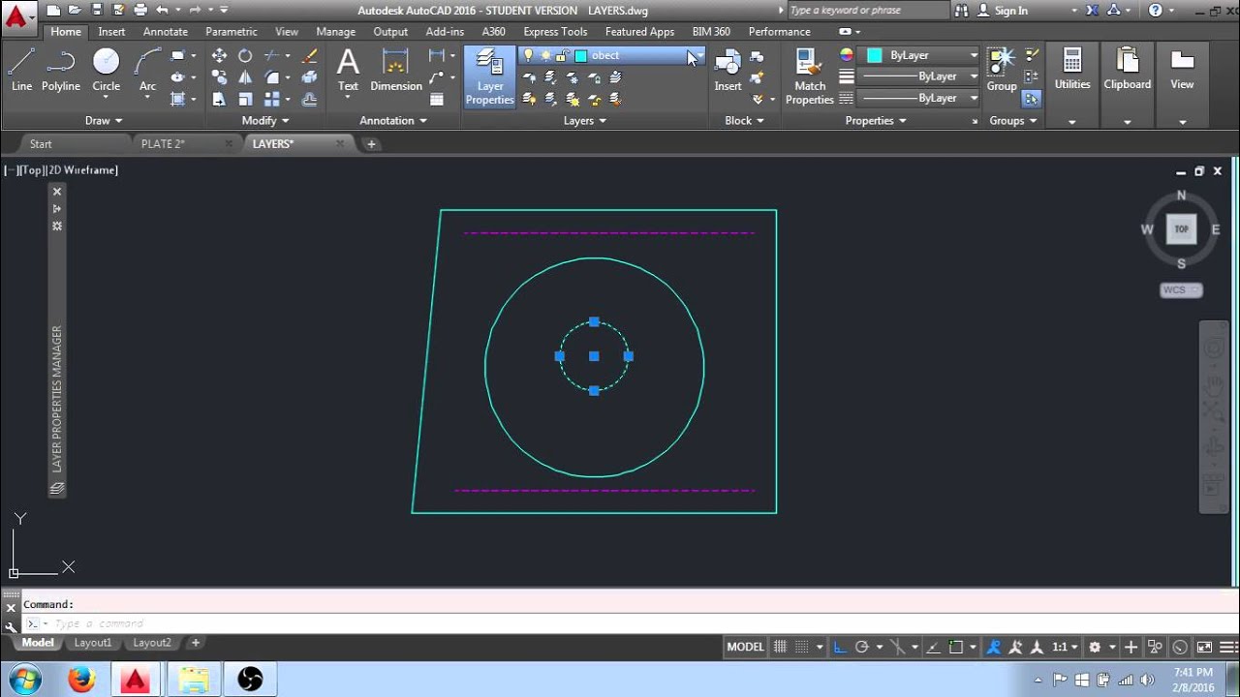Select the Text tool
Image resolution: width=1240 pixels, height=697 pixels.
(x=348, y=70)
